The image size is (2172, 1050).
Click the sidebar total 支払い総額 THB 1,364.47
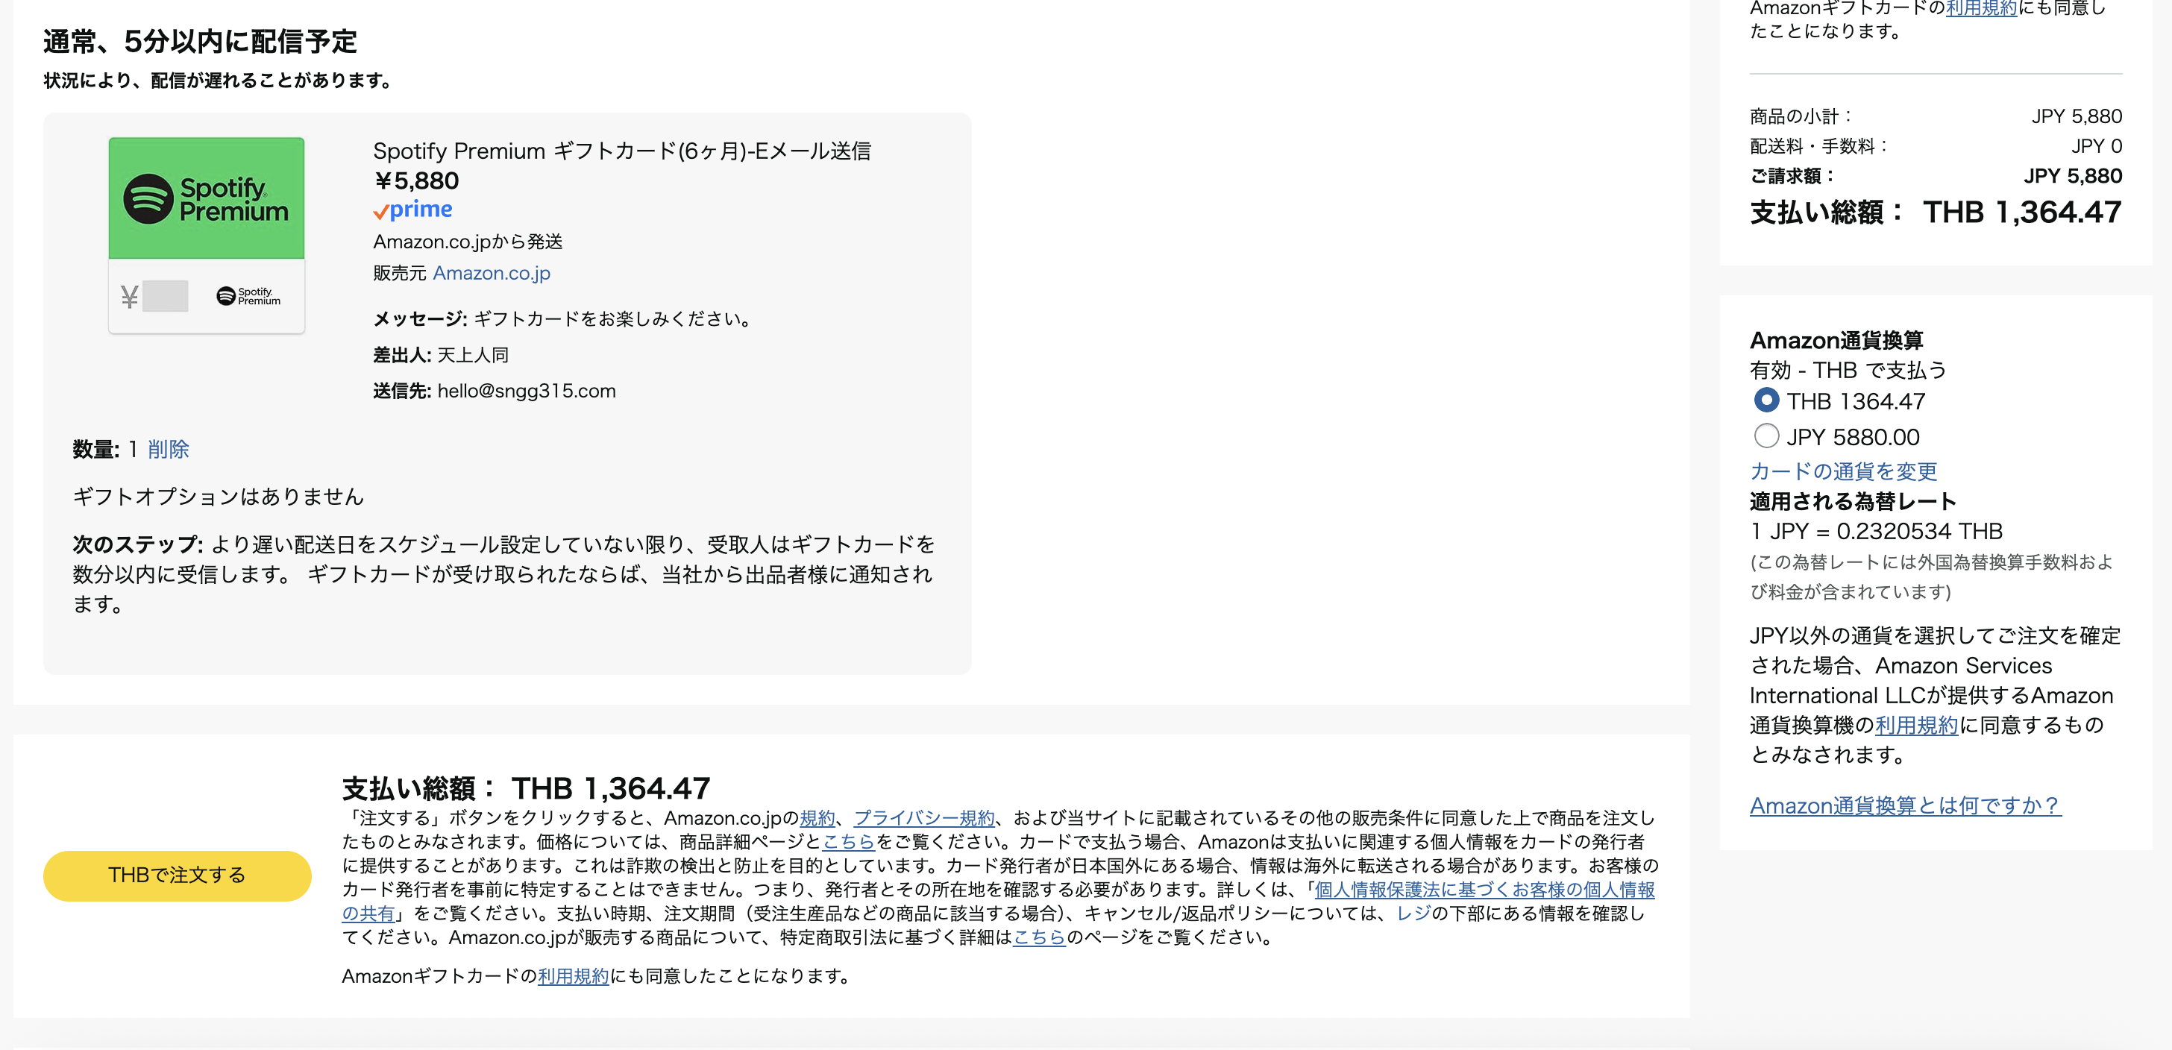1935,212
